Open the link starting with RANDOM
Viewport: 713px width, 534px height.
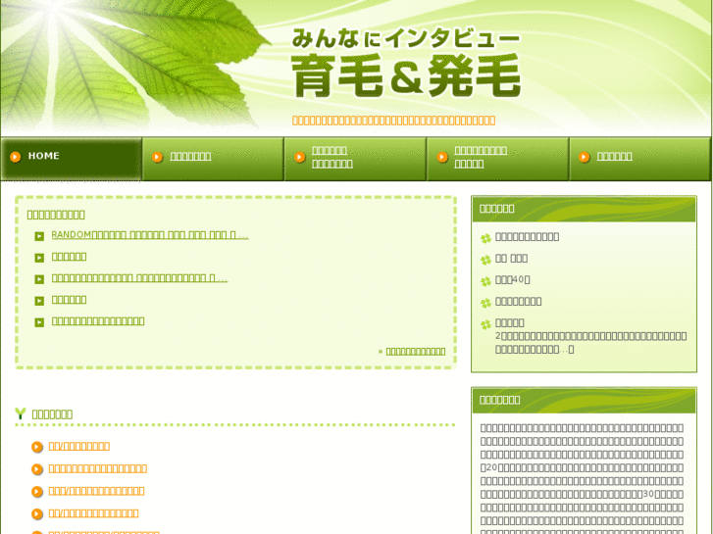click(150, 235)
